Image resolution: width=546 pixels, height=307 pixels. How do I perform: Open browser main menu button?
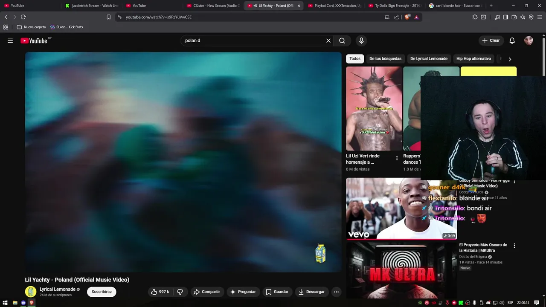pos(540,17)
